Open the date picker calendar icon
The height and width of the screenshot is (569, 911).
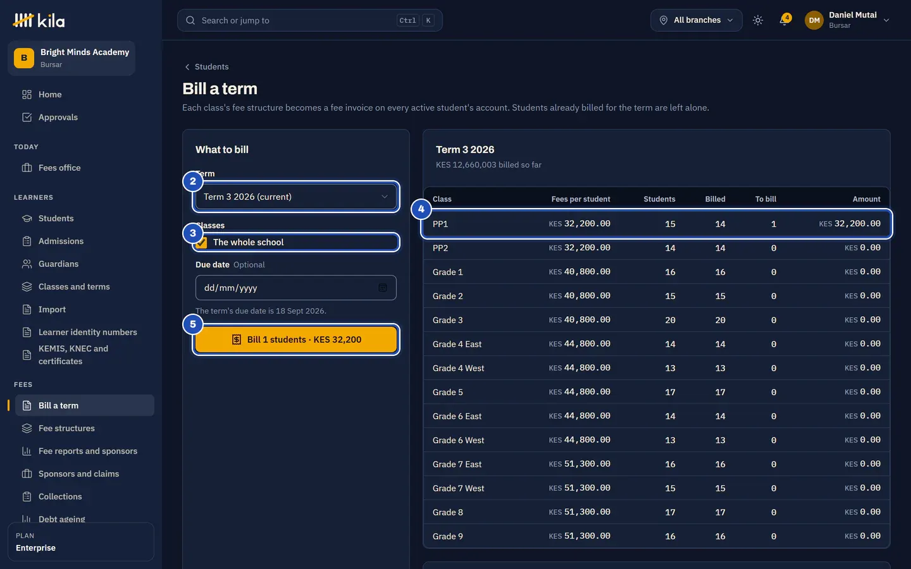click(383, 288)
